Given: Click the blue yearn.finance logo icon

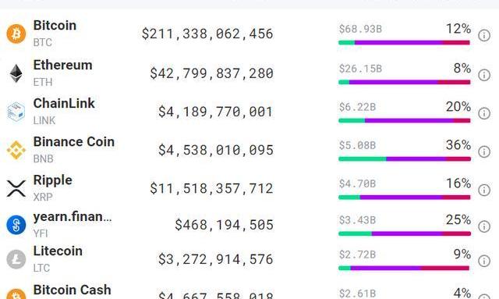Looking at the screenshot, I should [x=16, y=225].
